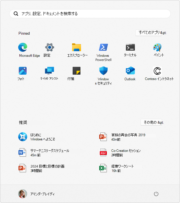Click text Co-Creation セッション
180x203 pixels.
click(x=126, y=150)
